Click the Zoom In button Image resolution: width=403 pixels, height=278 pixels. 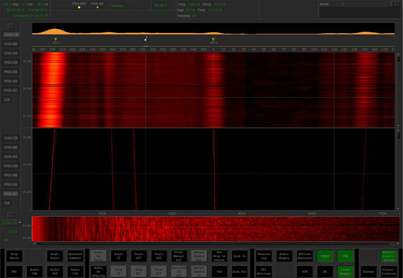(240, 256)
